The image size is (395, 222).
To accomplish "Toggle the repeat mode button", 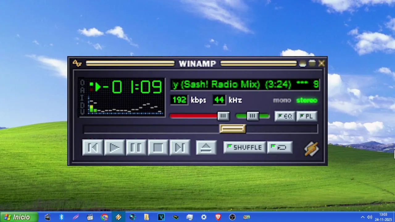I will [280, 148].
